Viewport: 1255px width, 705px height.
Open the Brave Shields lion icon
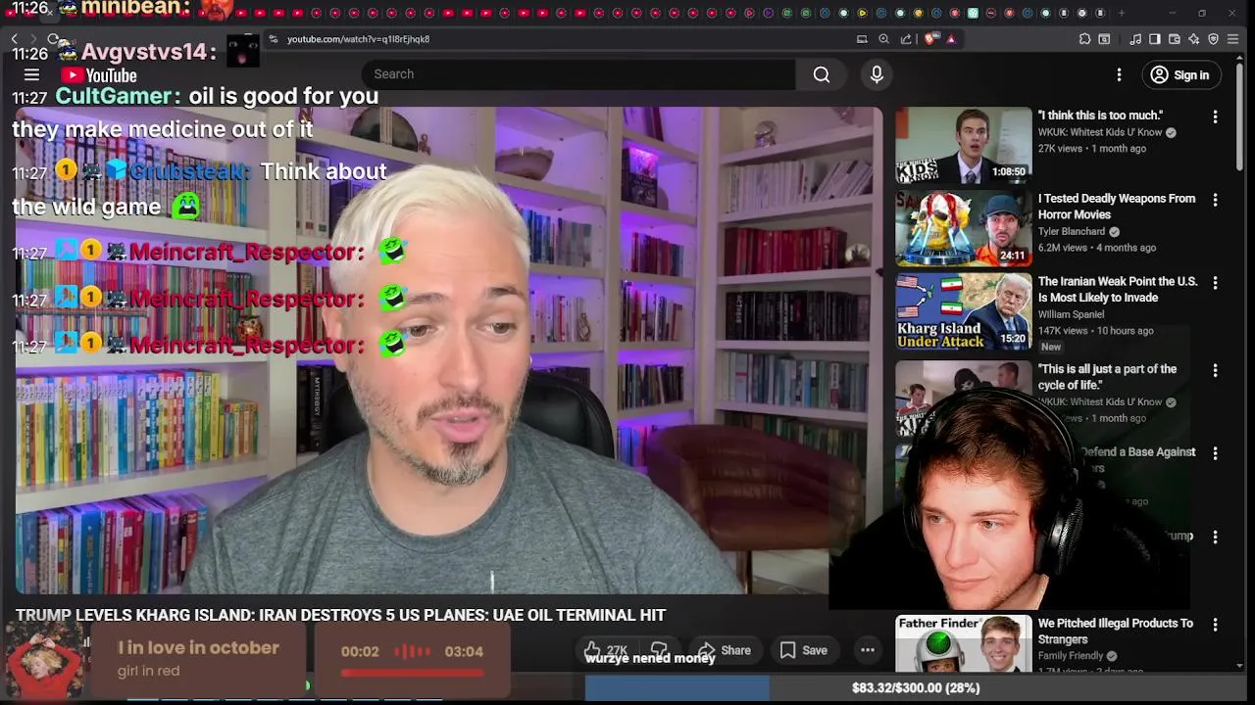coord(930,39)
